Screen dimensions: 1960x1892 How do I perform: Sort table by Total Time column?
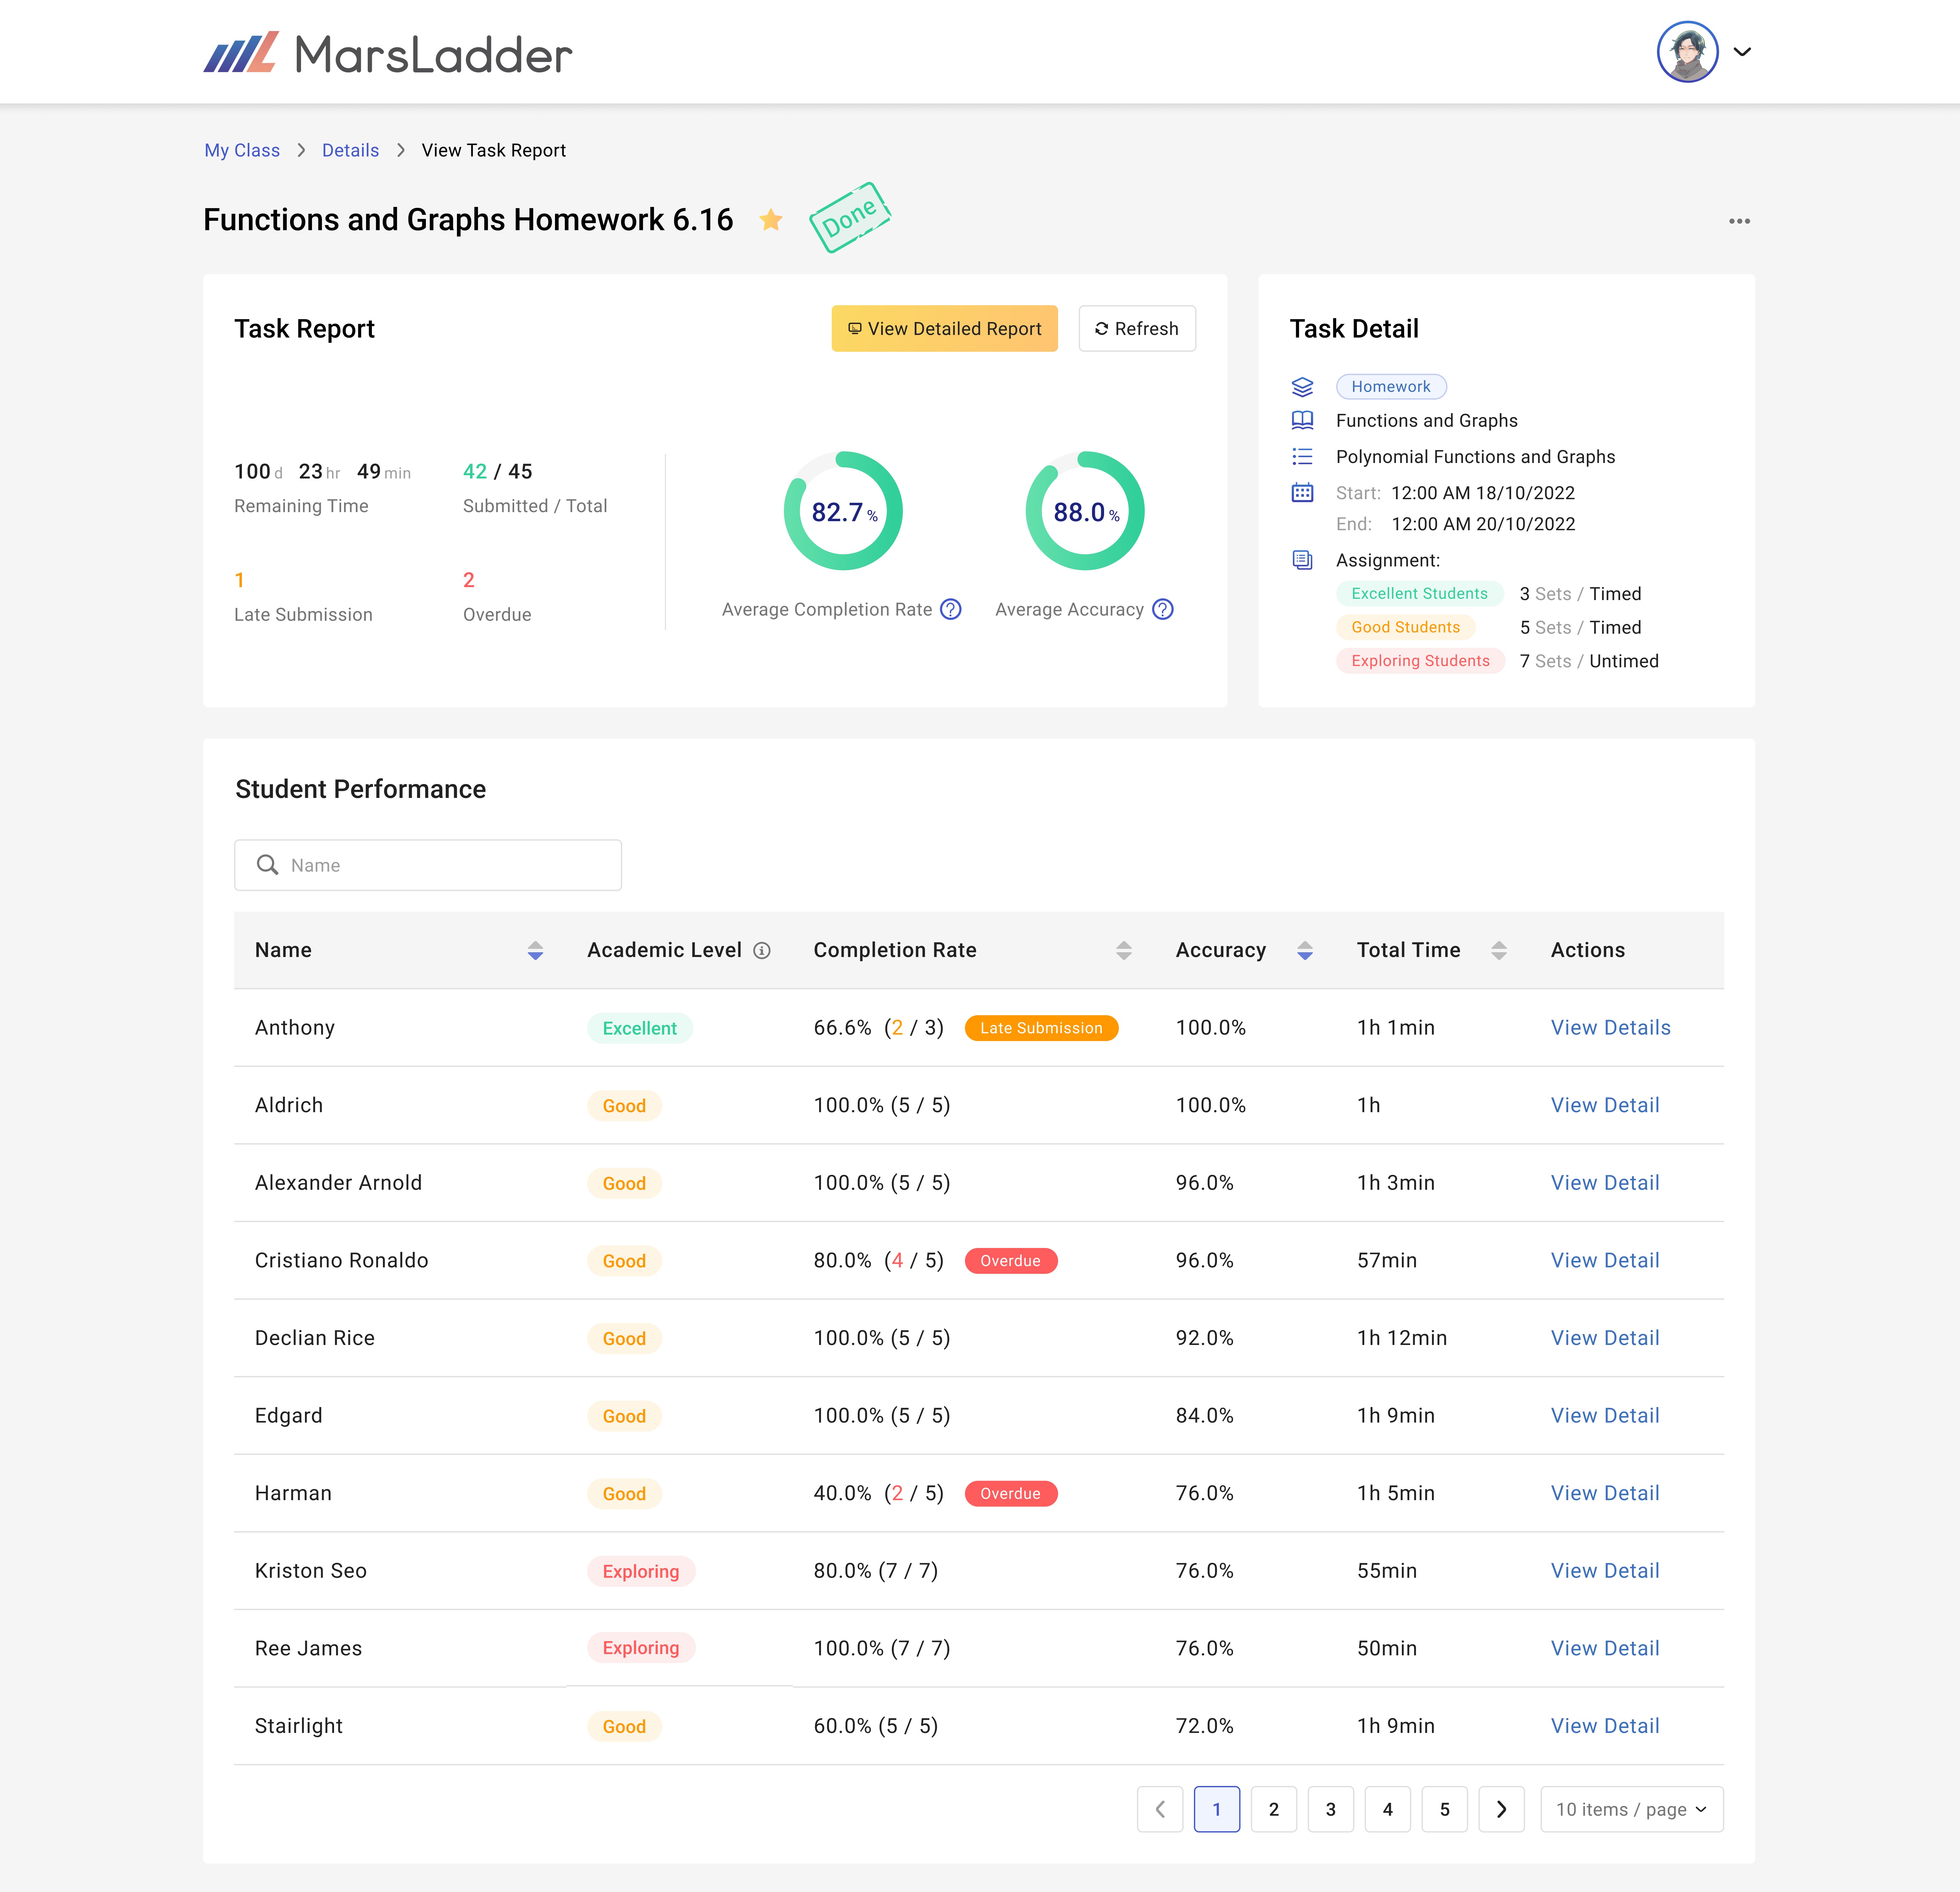(x=1498, y=950)
